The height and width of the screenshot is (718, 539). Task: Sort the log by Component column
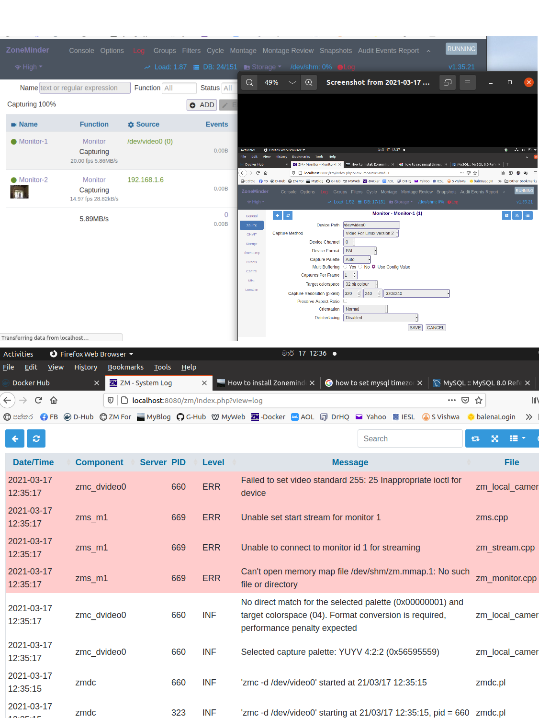pyautogui.click(x=99, y=462)
